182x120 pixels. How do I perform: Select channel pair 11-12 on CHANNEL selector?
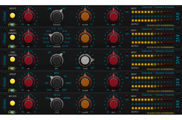pyautogui.click(x=54, y=29)
